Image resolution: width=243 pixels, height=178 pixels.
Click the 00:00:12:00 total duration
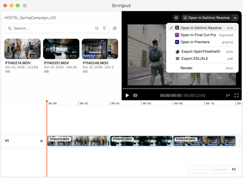[x=195, y=96]
